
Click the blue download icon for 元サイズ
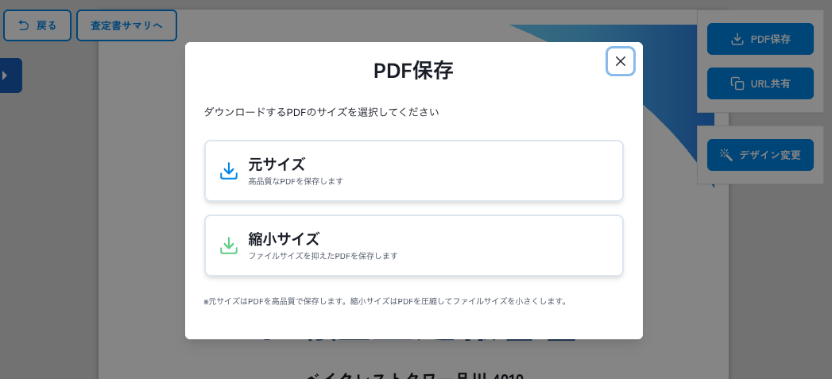[229, 171]
